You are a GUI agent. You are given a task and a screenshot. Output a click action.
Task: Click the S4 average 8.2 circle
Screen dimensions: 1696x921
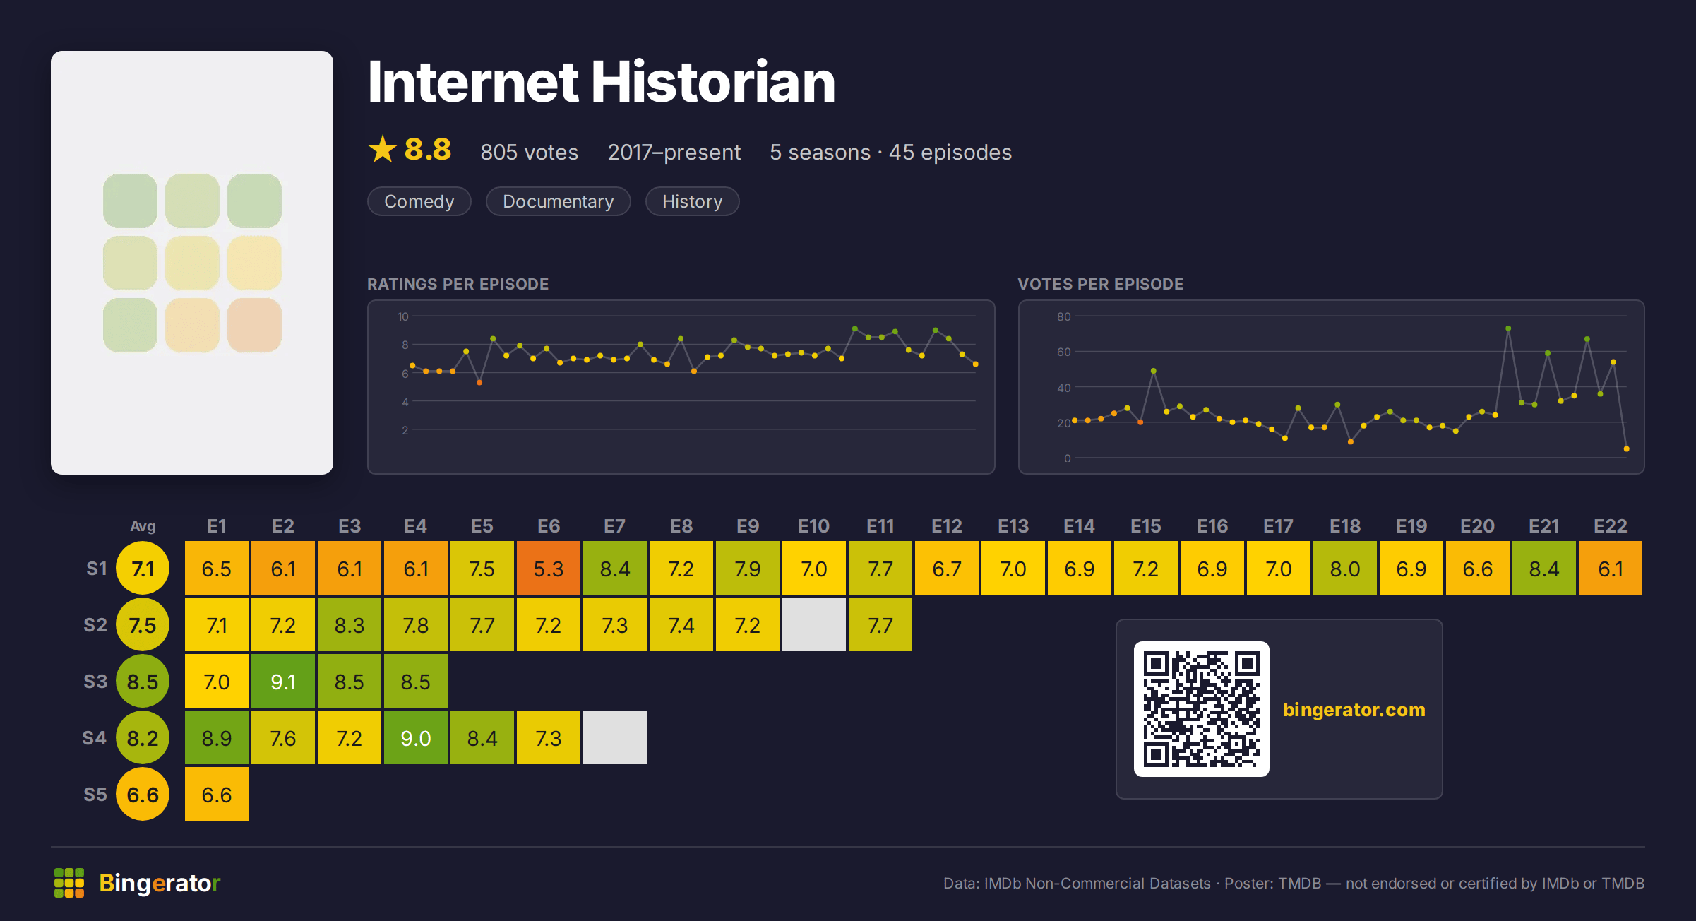pyautogui.click(x=143, y=737)
